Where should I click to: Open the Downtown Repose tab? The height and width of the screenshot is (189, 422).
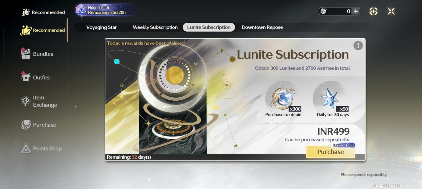pos(262,27)
